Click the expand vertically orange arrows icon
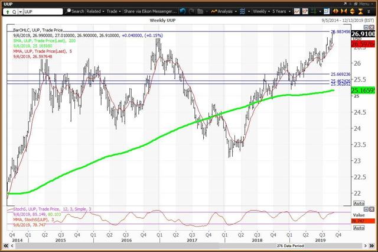This screenshot has height=252, width=378. pos(352,11)
